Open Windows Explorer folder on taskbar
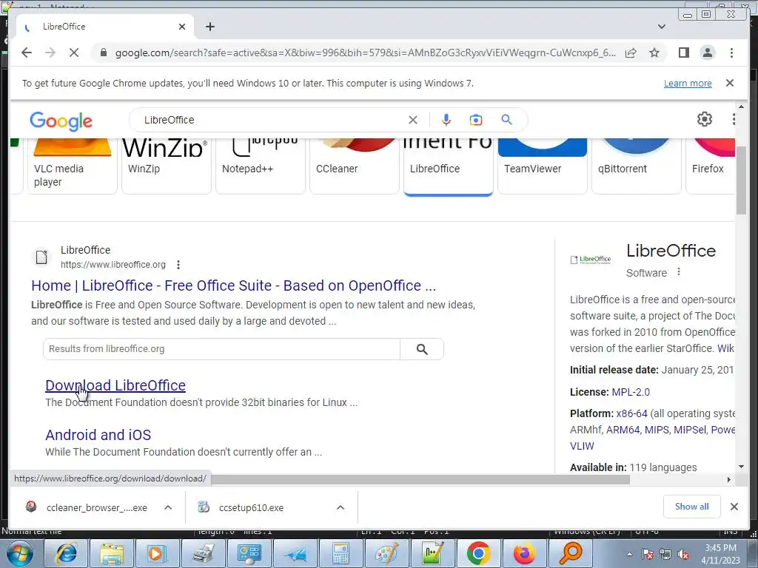 (113, 554)
